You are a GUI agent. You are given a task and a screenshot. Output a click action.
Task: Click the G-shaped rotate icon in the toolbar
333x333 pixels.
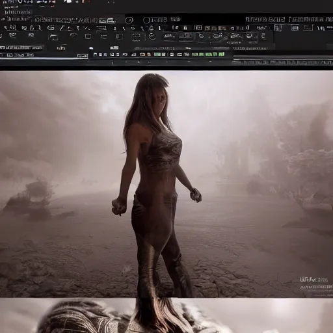click(x=51, y=27)
